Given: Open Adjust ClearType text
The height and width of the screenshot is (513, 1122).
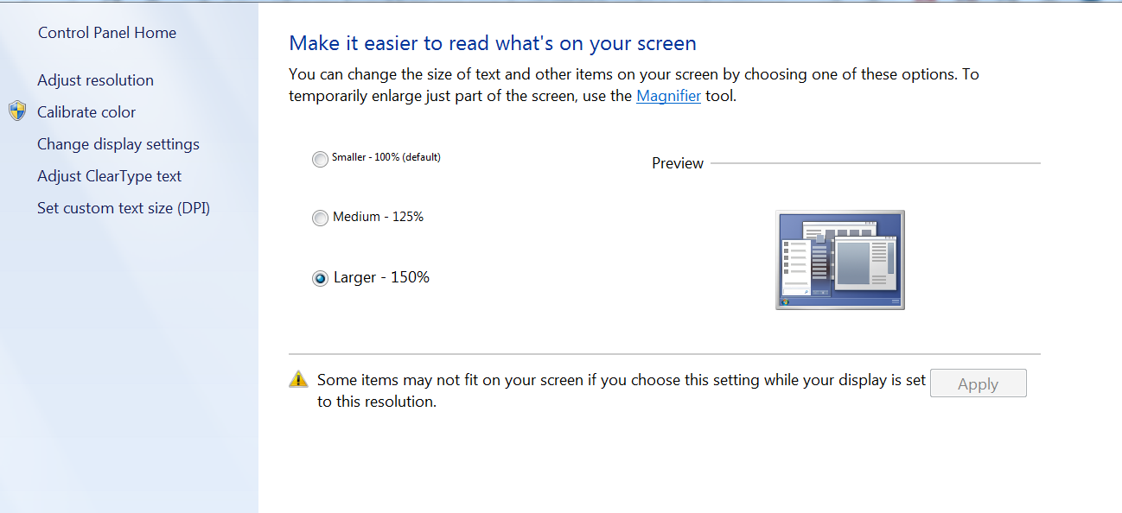Looking at the screenshot, I should point(109,176).
